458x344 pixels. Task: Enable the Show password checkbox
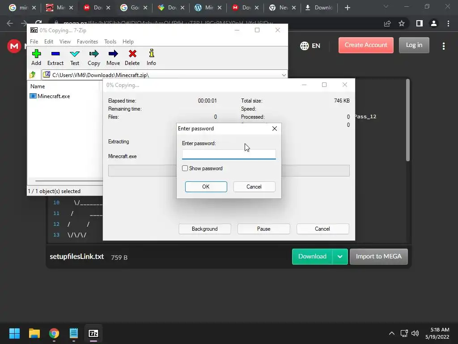click(185, 168)
